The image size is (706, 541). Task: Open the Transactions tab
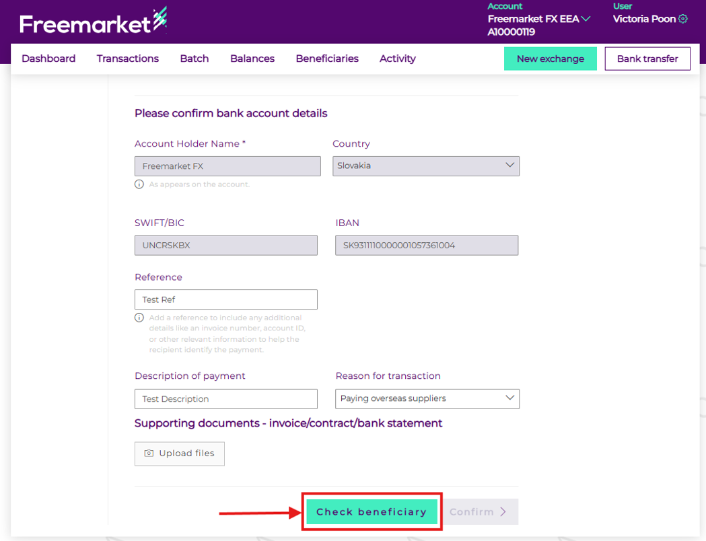pos(128,59)
